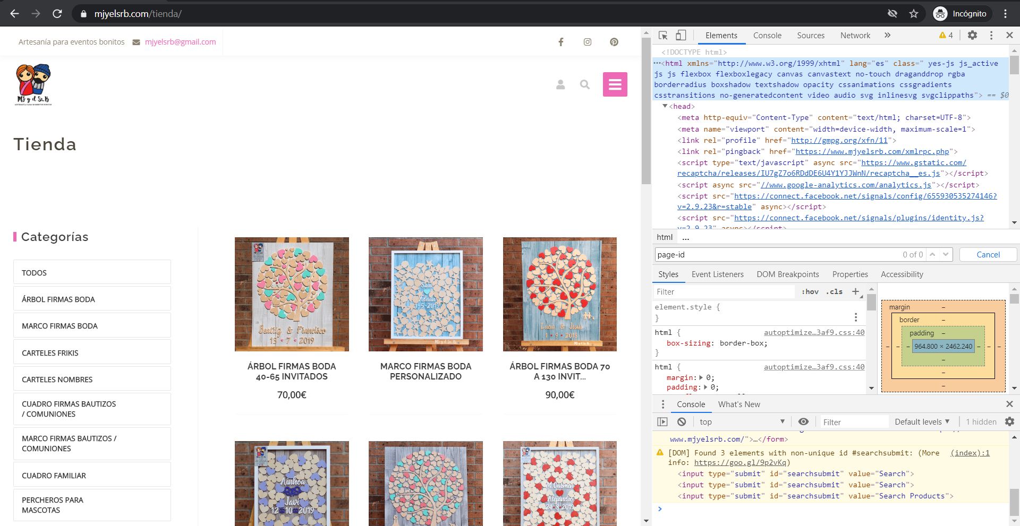1020x526 pixels.
Task: Toggle the .cls class editor
Action: click(835, 291)
